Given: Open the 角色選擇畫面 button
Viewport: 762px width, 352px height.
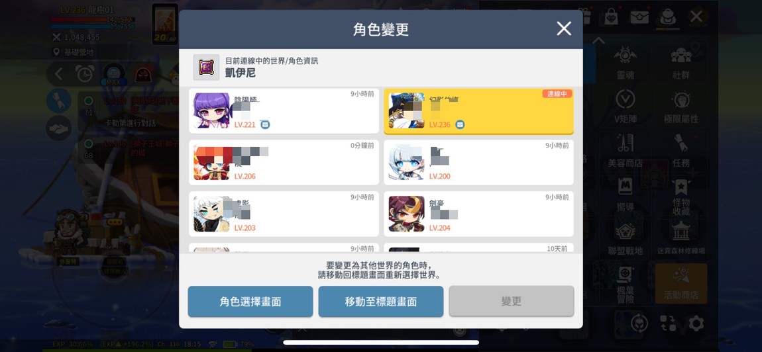Looking at the screenshot, I should [250, 302].
